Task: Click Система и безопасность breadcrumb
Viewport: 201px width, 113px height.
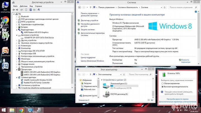Action: [x=128, y=8]
